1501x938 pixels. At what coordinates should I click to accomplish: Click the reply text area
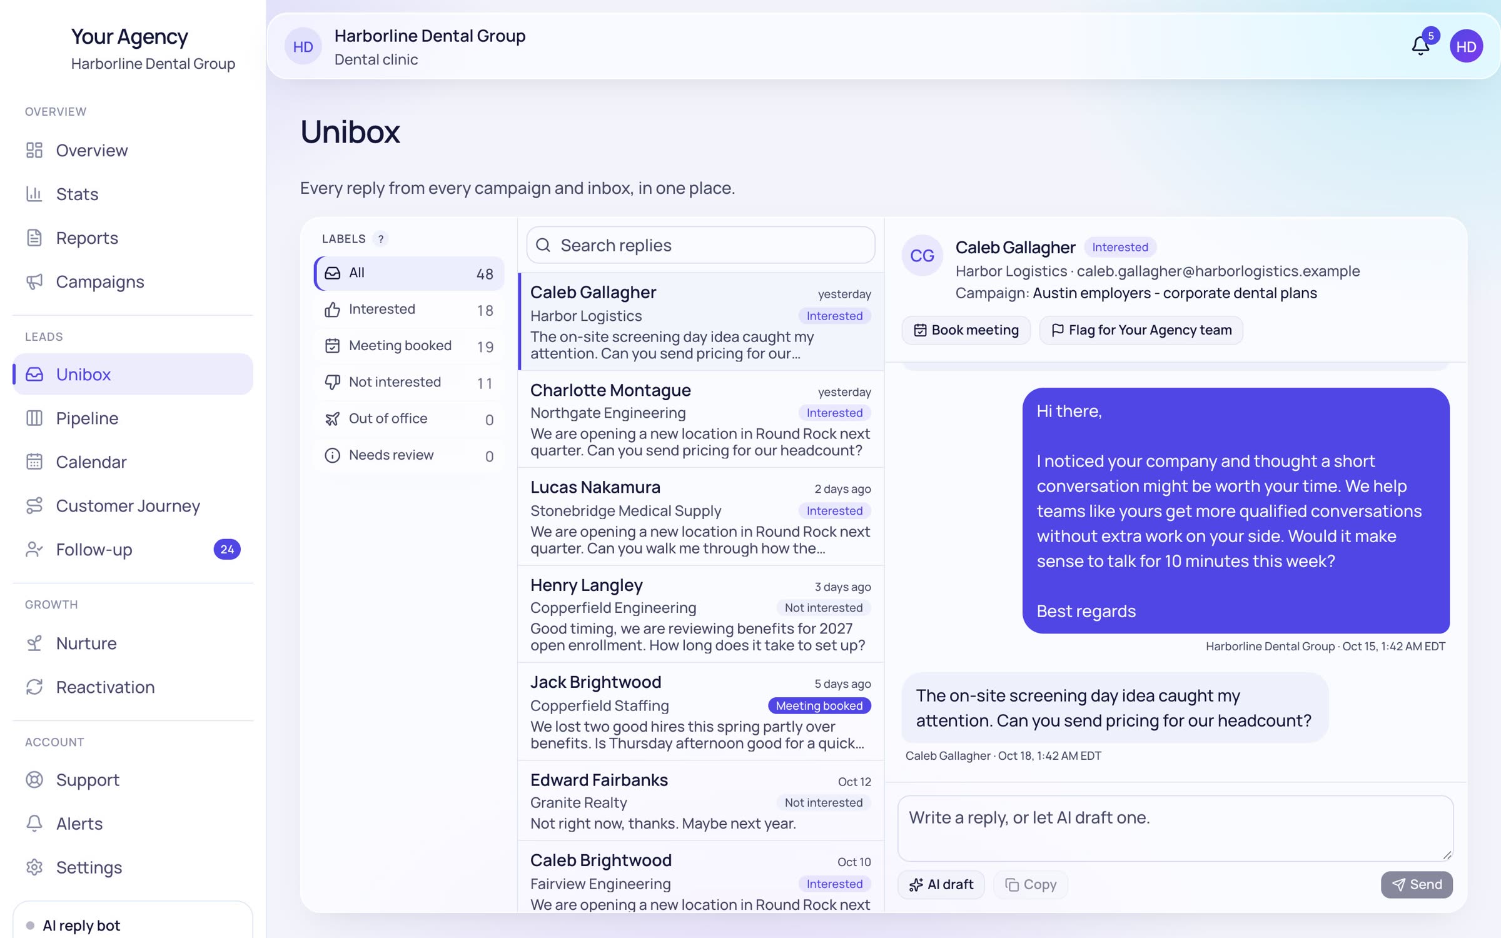[1175, 828]
